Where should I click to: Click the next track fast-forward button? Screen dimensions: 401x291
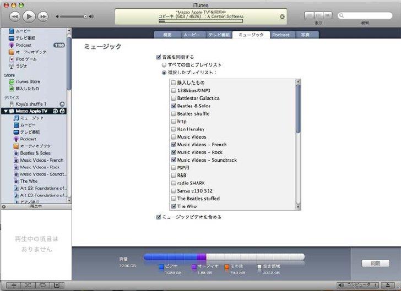[43, 17]
